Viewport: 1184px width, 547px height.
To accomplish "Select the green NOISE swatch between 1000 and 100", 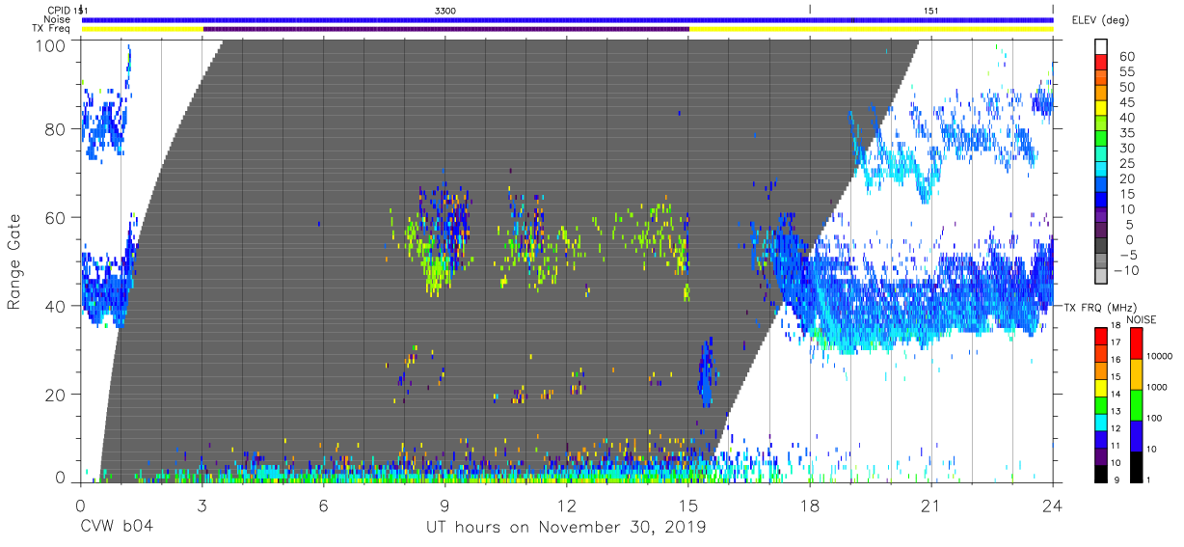I will pyautogui.click(x=1136, y=404).
